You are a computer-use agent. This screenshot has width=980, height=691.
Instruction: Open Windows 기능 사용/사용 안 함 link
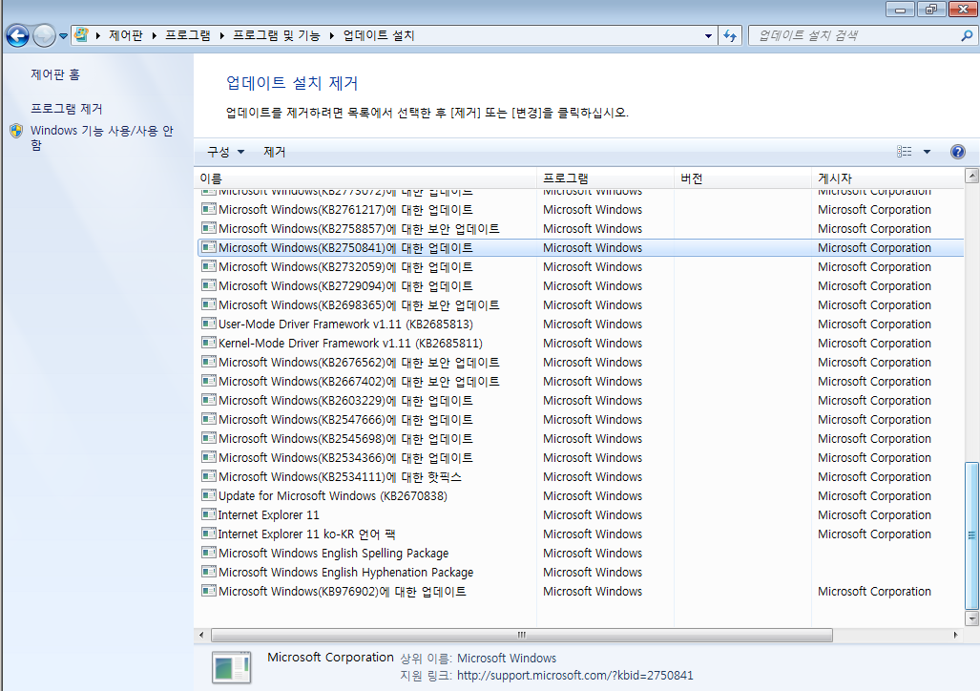coord(102,137)
